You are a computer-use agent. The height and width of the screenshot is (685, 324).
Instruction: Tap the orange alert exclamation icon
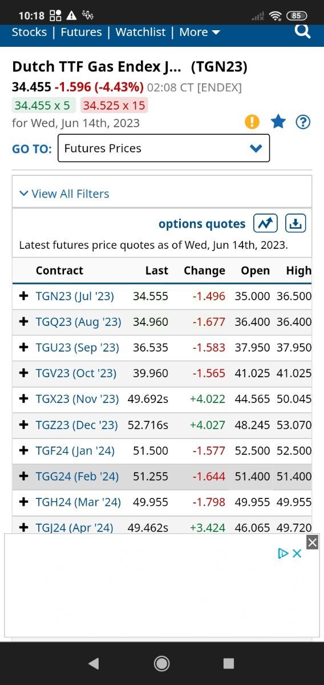pos(252,122)
